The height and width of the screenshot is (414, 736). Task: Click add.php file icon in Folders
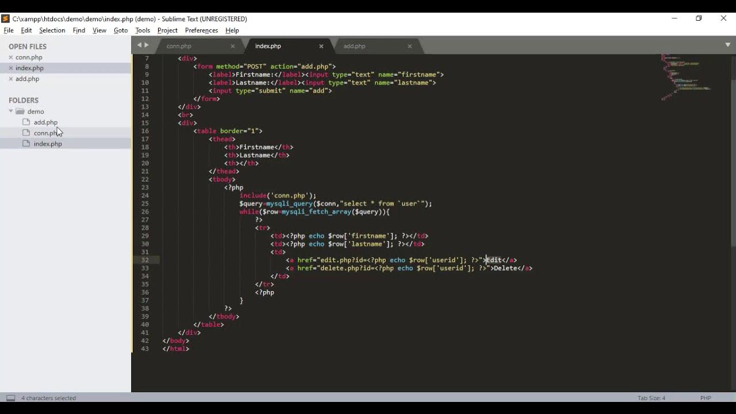26,122
